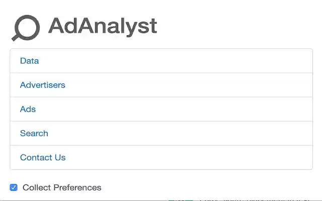Open the Data link
Screen dimensions: 322x201
[29, 61]
